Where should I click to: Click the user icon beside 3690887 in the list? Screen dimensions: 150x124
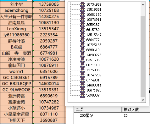pos(82,95)
